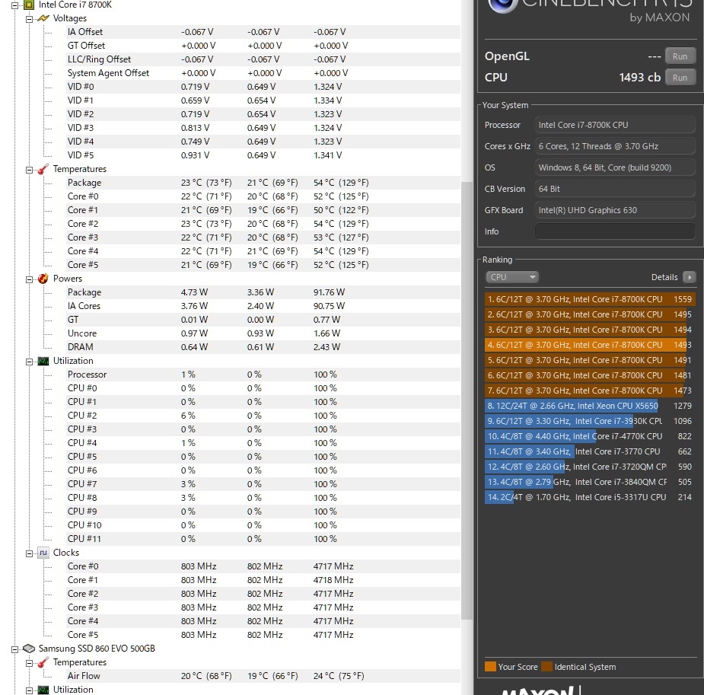This screenshot has width=704, height=695.
Task: Click the 4718 MHz Core #1 max clock
Action: click(x=333, y=580)
